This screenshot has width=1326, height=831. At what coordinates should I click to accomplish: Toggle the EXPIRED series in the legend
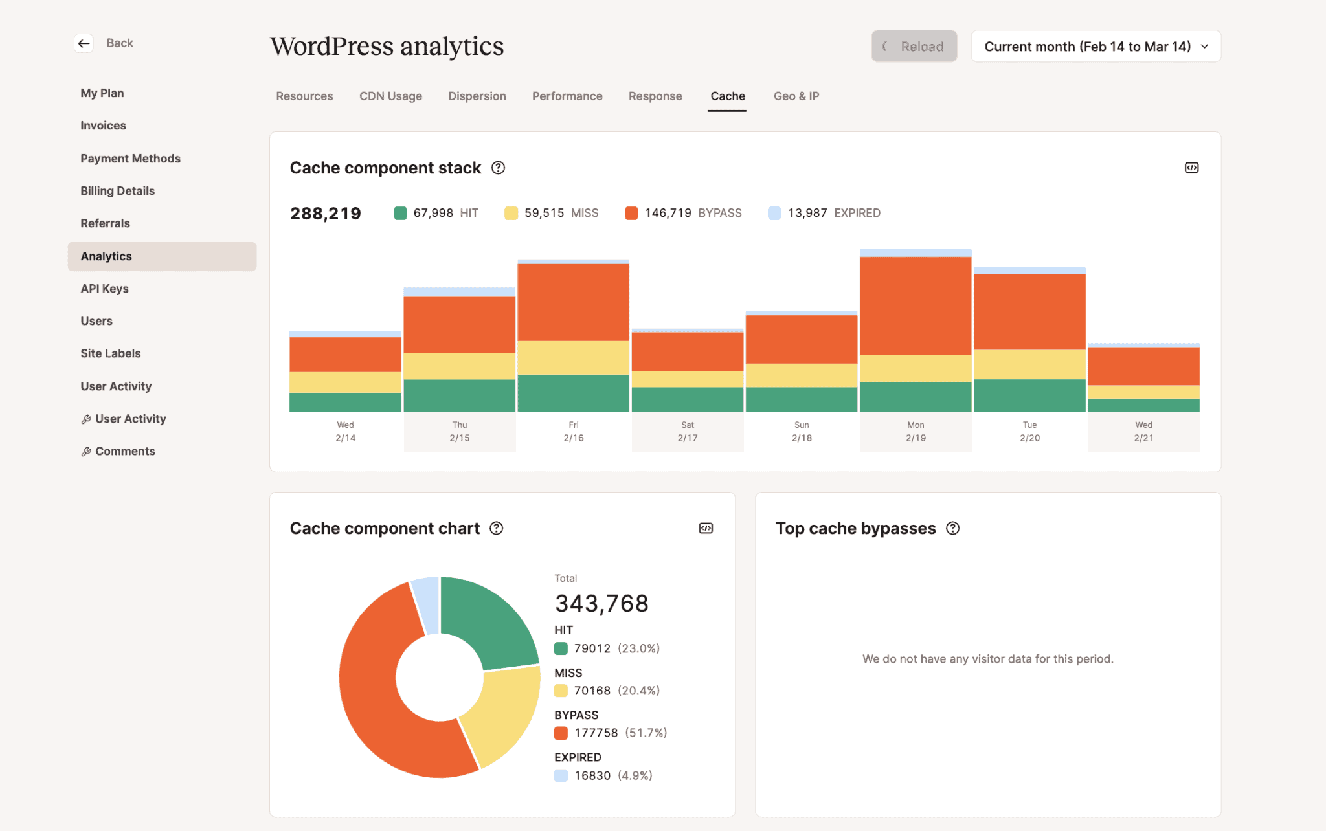(823, 212)
